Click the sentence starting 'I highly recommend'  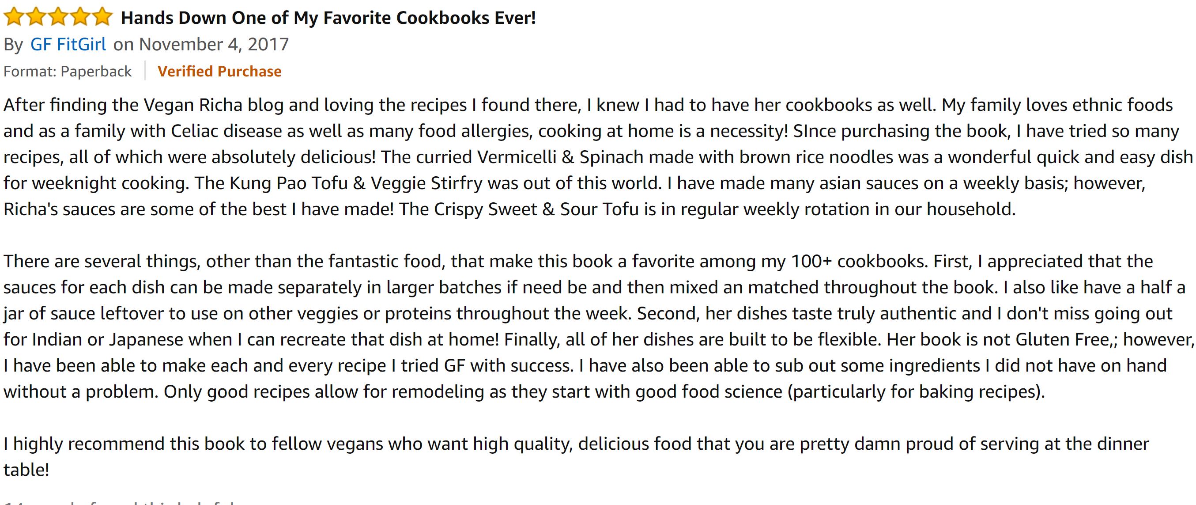576,444
